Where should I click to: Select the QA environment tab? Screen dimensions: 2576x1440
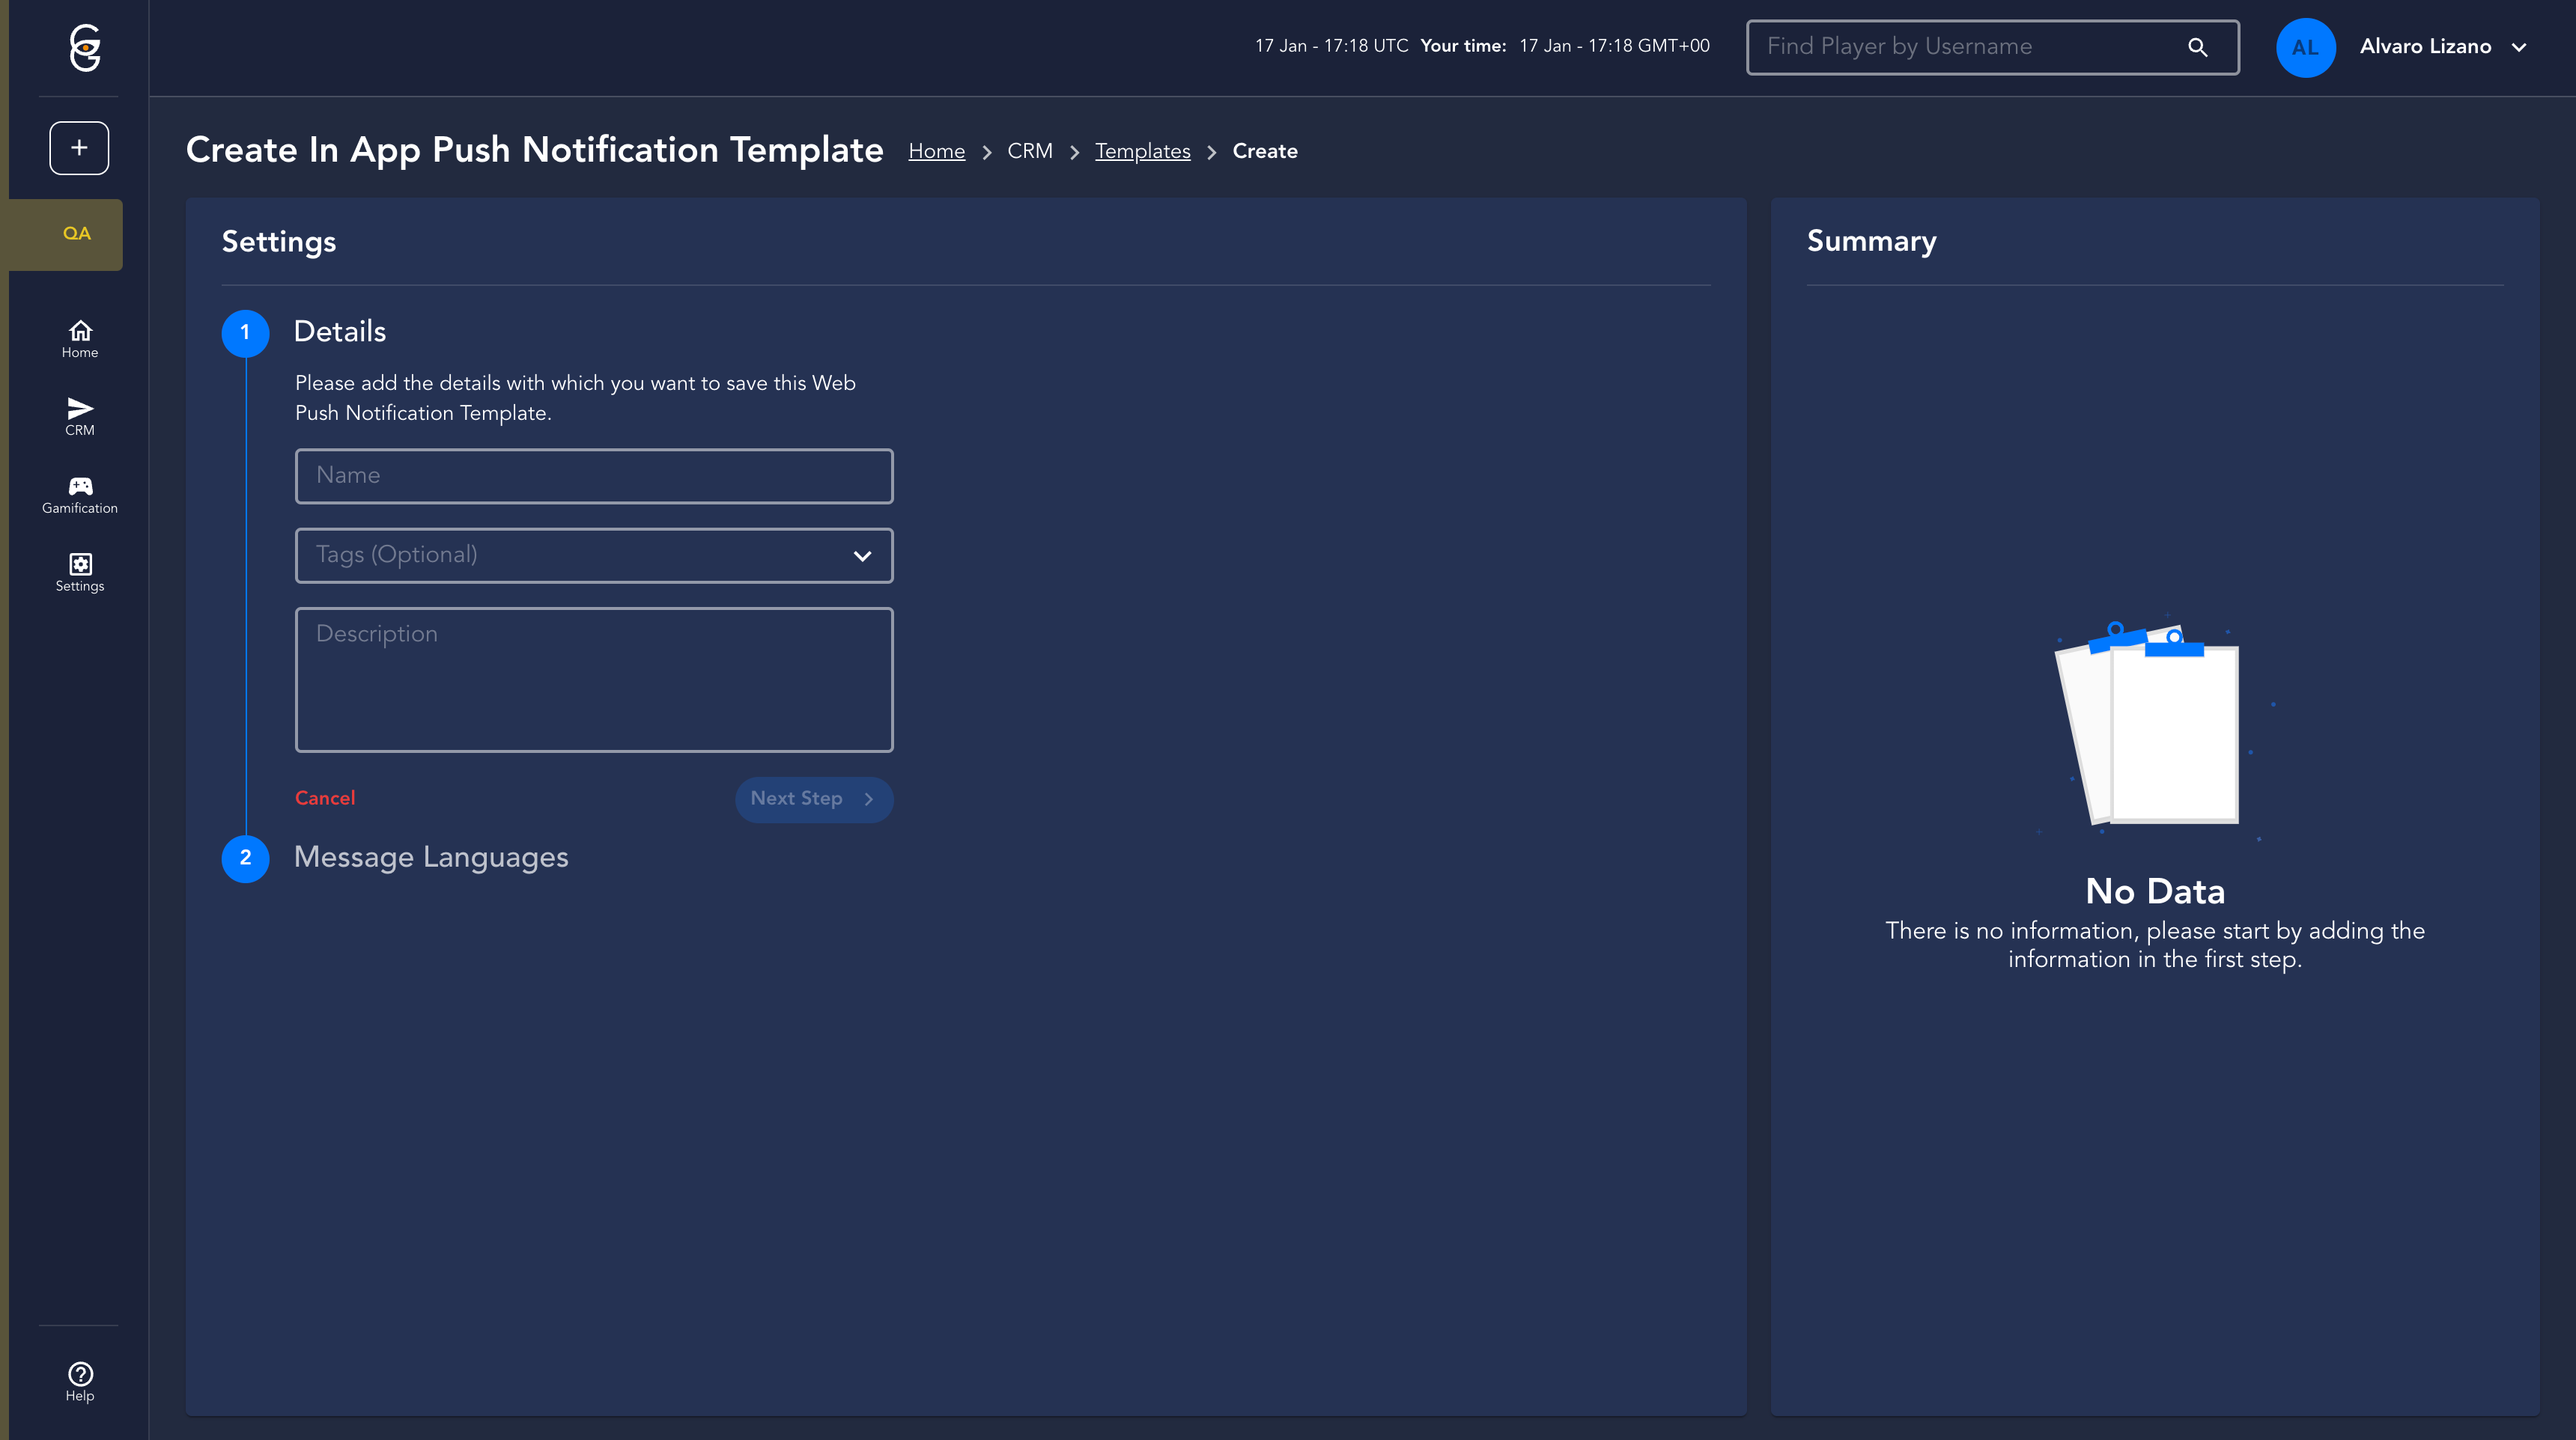click(76, 234)
